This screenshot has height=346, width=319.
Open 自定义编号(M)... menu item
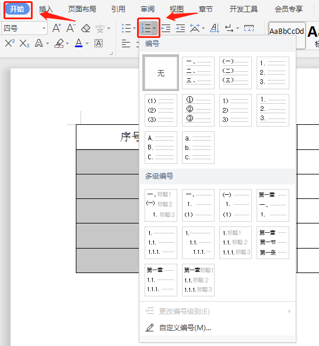pyautogui.click(x=218, y=328)
